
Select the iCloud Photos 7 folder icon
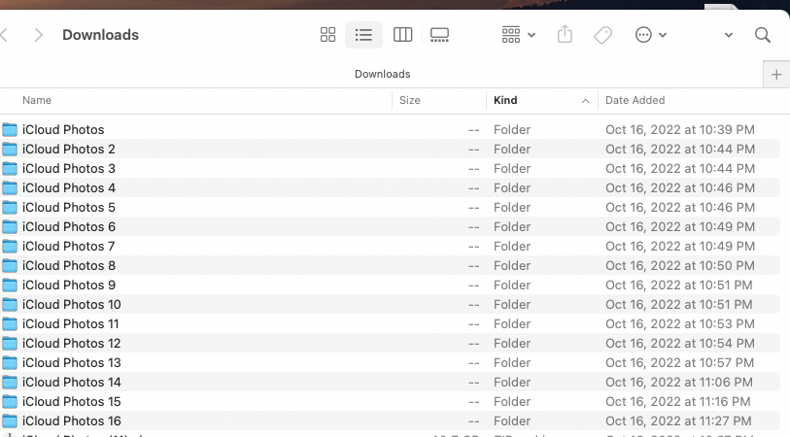click(10, 247)
